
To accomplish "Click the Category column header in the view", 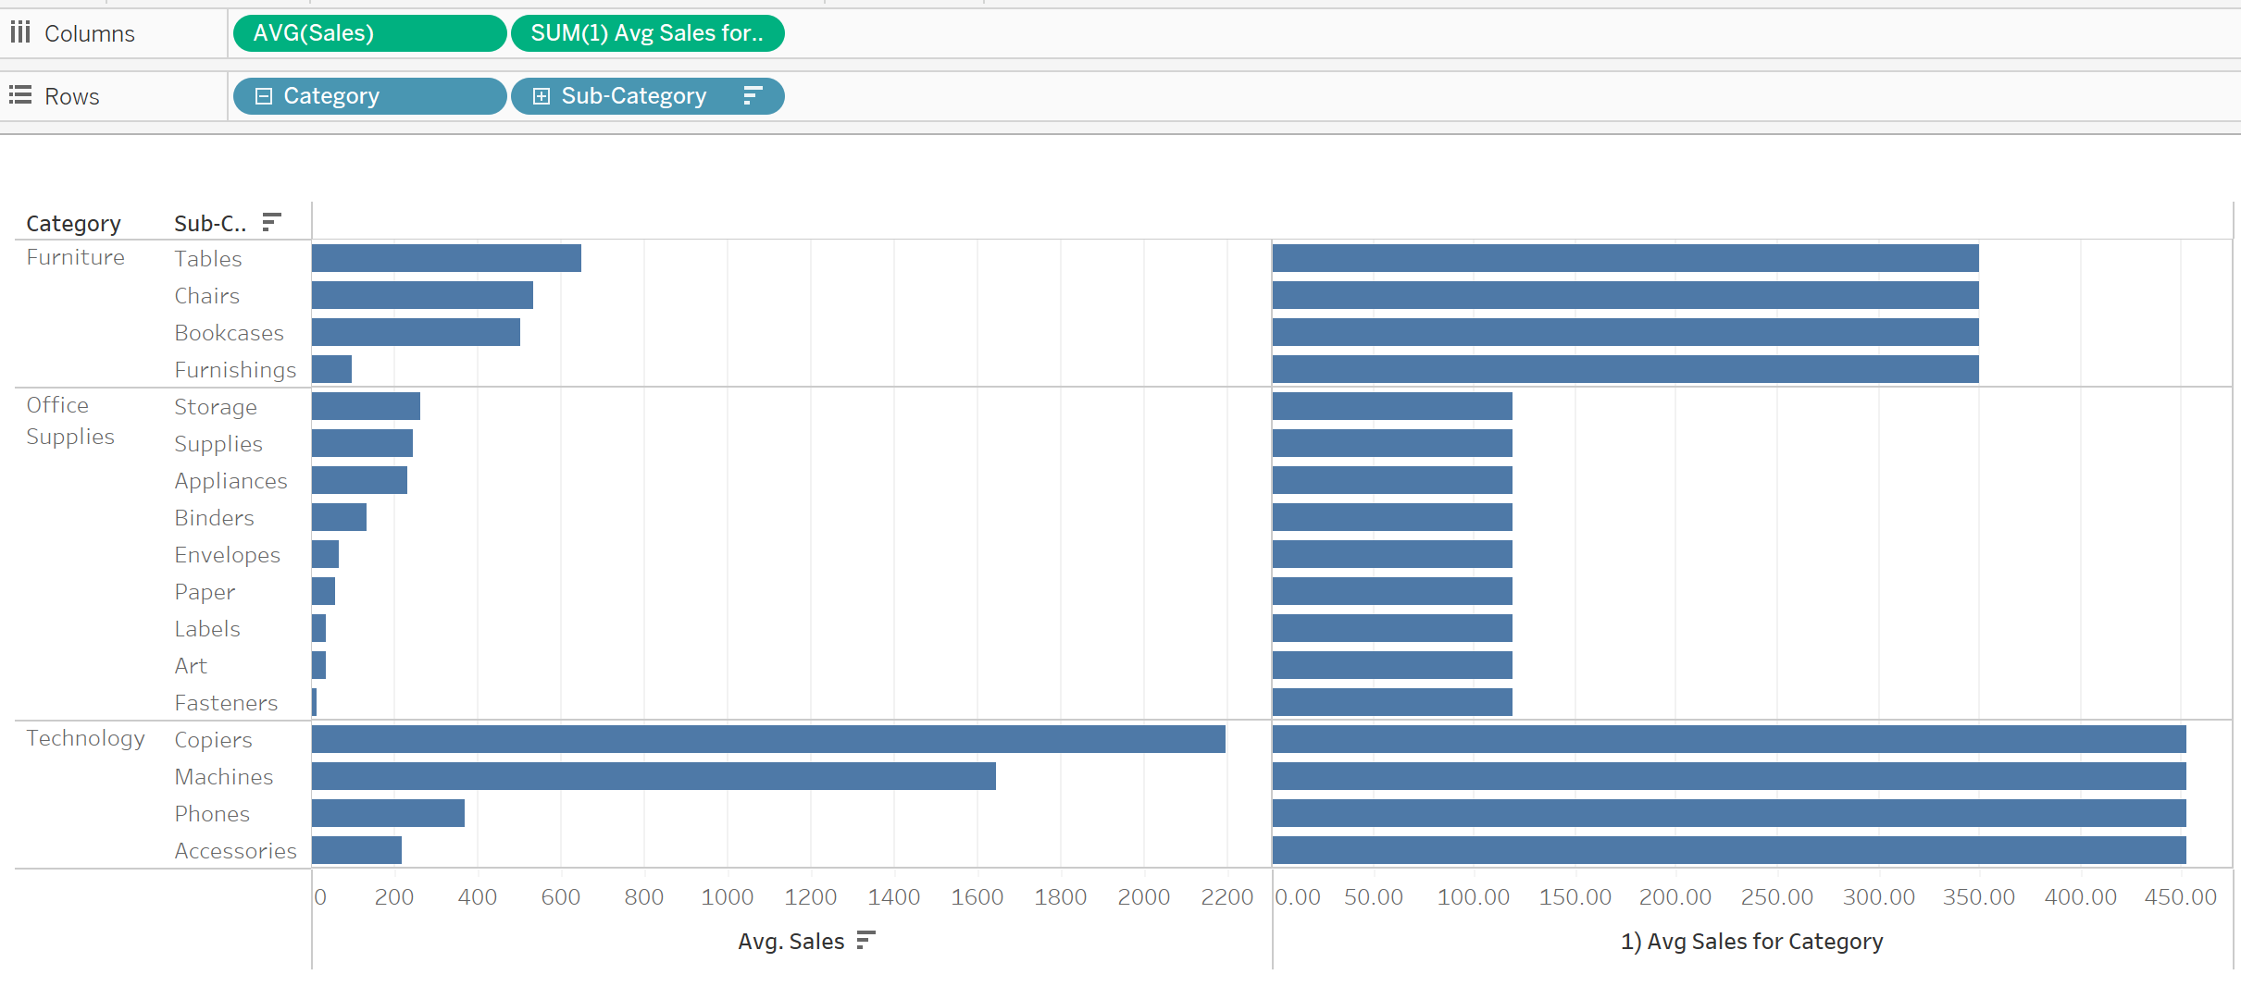I will click(73, 224).
